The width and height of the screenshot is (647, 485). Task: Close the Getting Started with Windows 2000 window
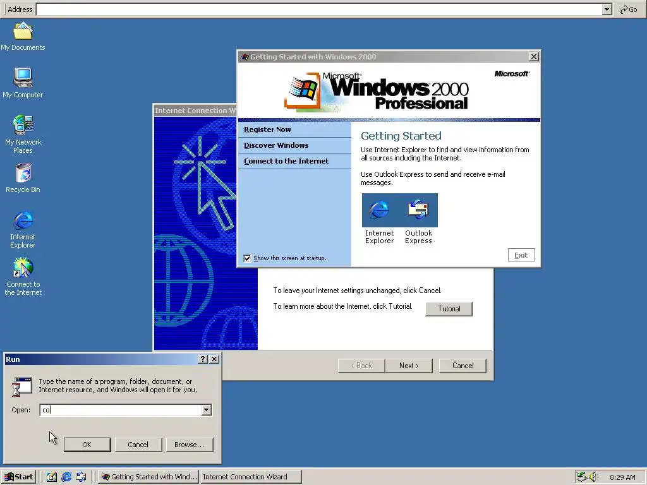tap(533, 56)
